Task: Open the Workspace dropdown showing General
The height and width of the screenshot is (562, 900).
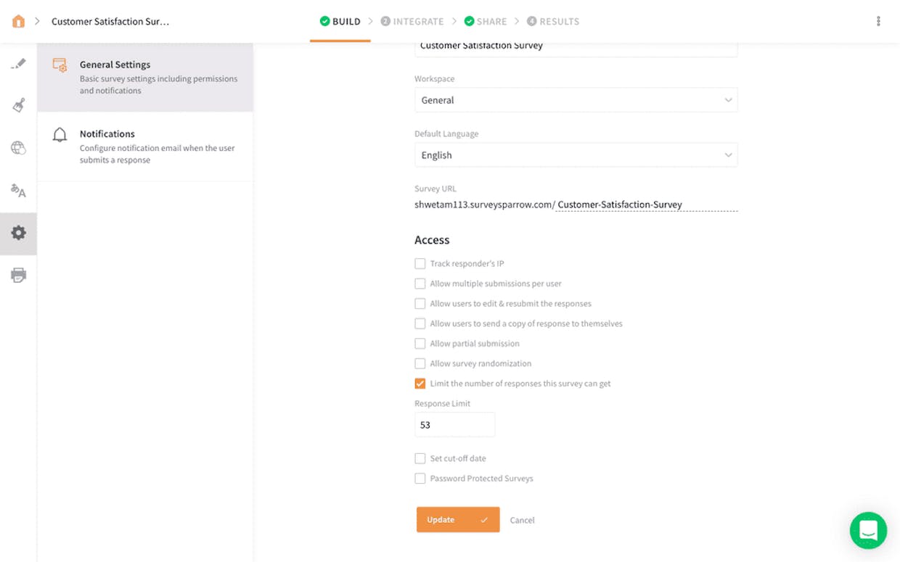Action: click(576, 100)
